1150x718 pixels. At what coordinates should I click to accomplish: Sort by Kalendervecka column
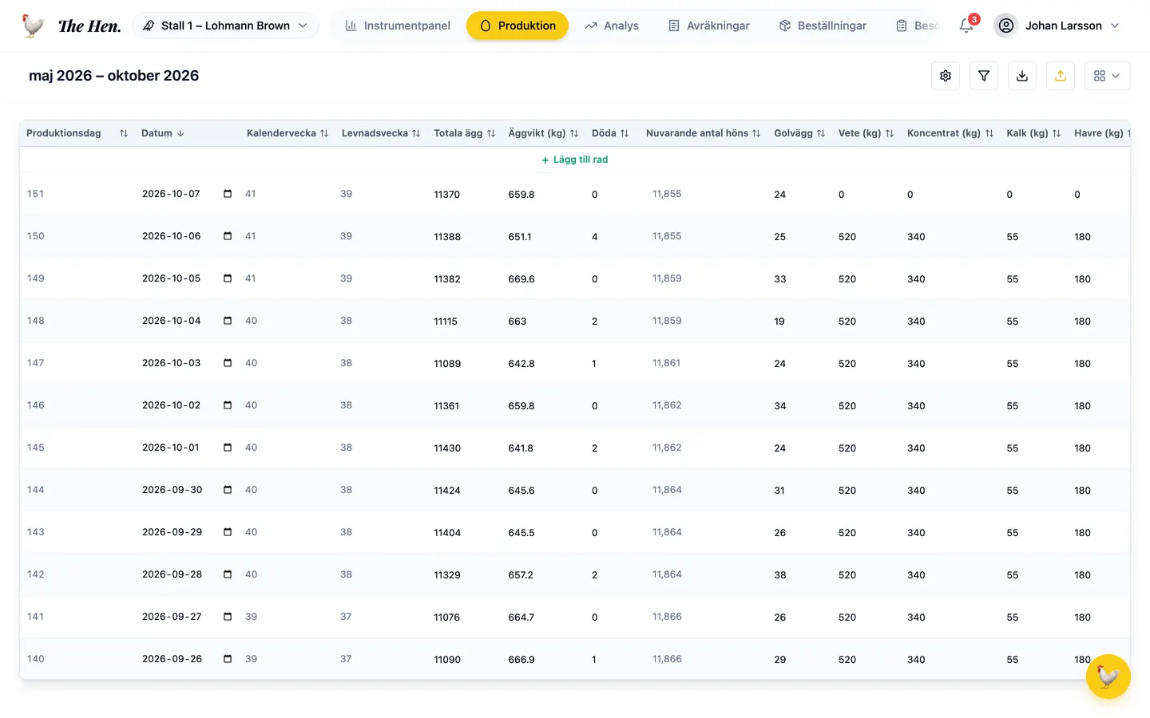tap(324, 133)
